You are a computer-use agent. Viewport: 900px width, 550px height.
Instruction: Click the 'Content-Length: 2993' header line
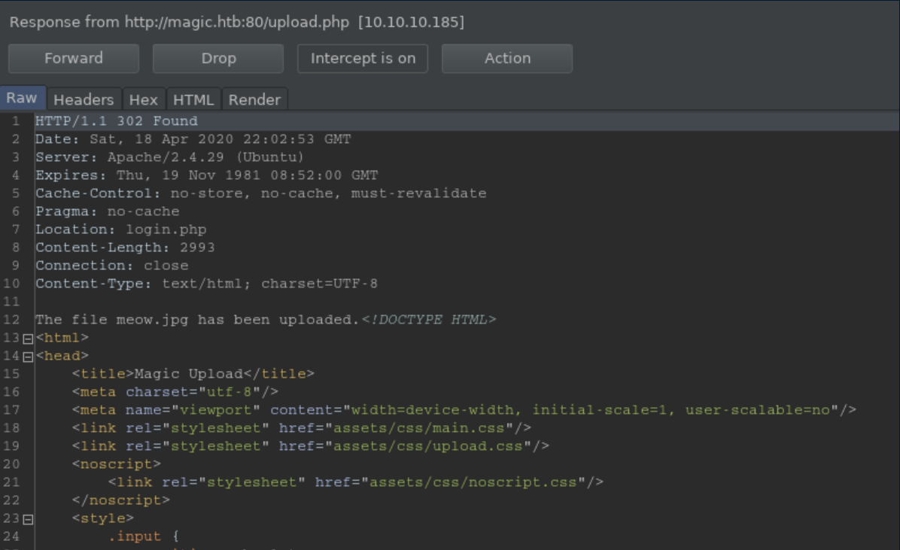click(125, 248)
